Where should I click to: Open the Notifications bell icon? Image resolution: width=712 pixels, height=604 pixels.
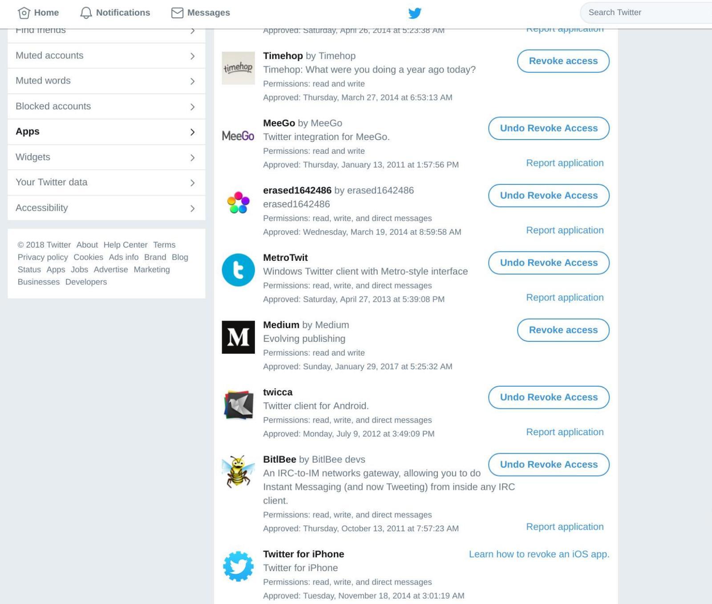86,13
